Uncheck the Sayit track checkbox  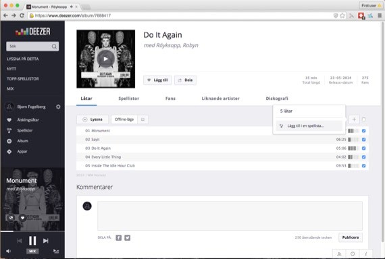click(x=364, y=140)
